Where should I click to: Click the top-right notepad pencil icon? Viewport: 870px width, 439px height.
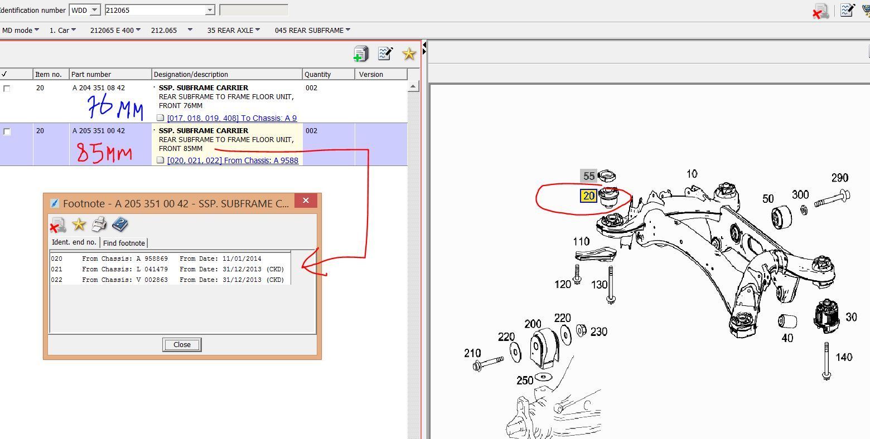tap(847, 10)
